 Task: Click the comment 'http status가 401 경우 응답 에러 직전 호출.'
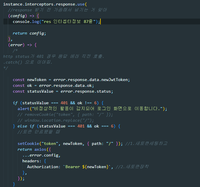click(x=54, y=56)
